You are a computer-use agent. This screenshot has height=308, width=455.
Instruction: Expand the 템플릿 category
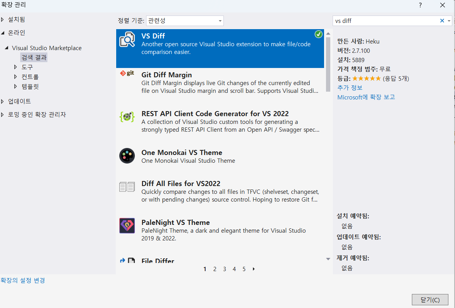pos(16,87)
